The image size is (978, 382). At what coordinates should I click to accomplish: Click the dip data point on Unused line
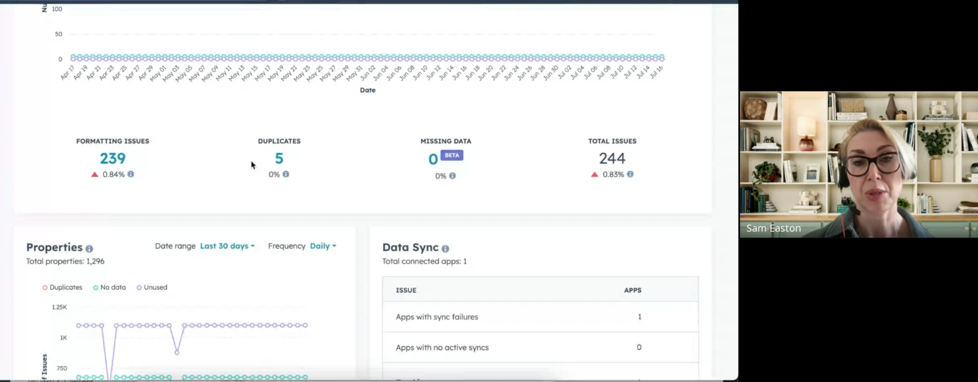[177, 353]
